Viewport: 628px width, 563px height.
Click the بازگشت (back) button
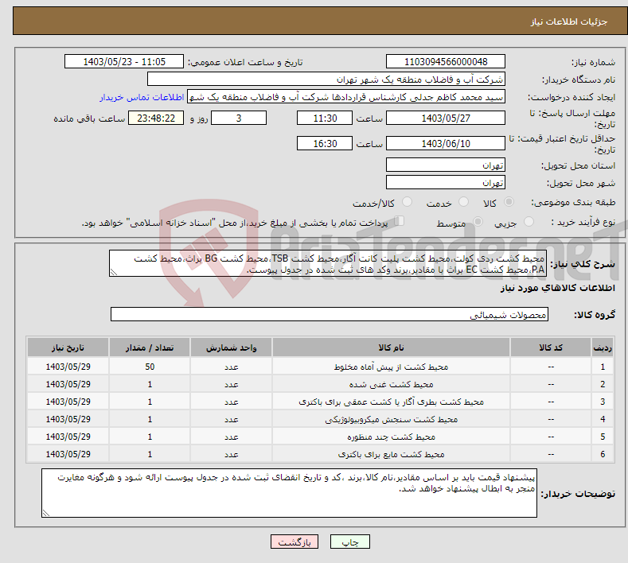click(x=294, y=542)
